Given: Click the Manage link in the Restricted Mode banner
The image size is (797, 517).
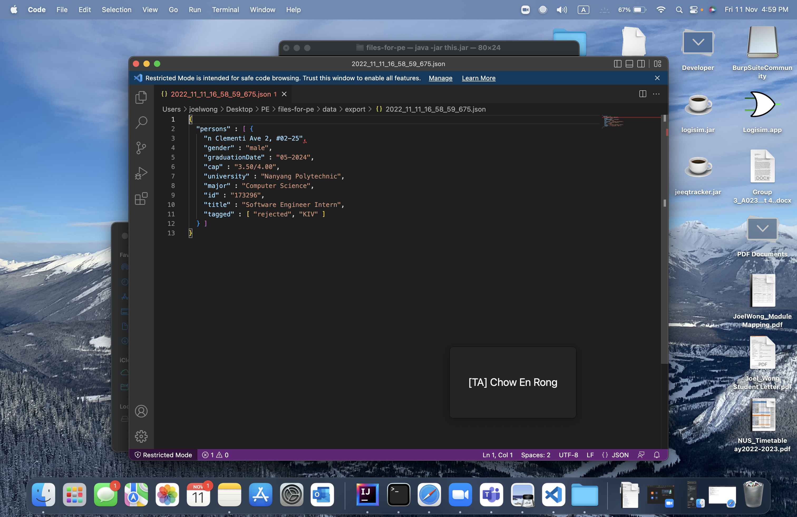Looking at the screenshot, I should pos(440,78).
